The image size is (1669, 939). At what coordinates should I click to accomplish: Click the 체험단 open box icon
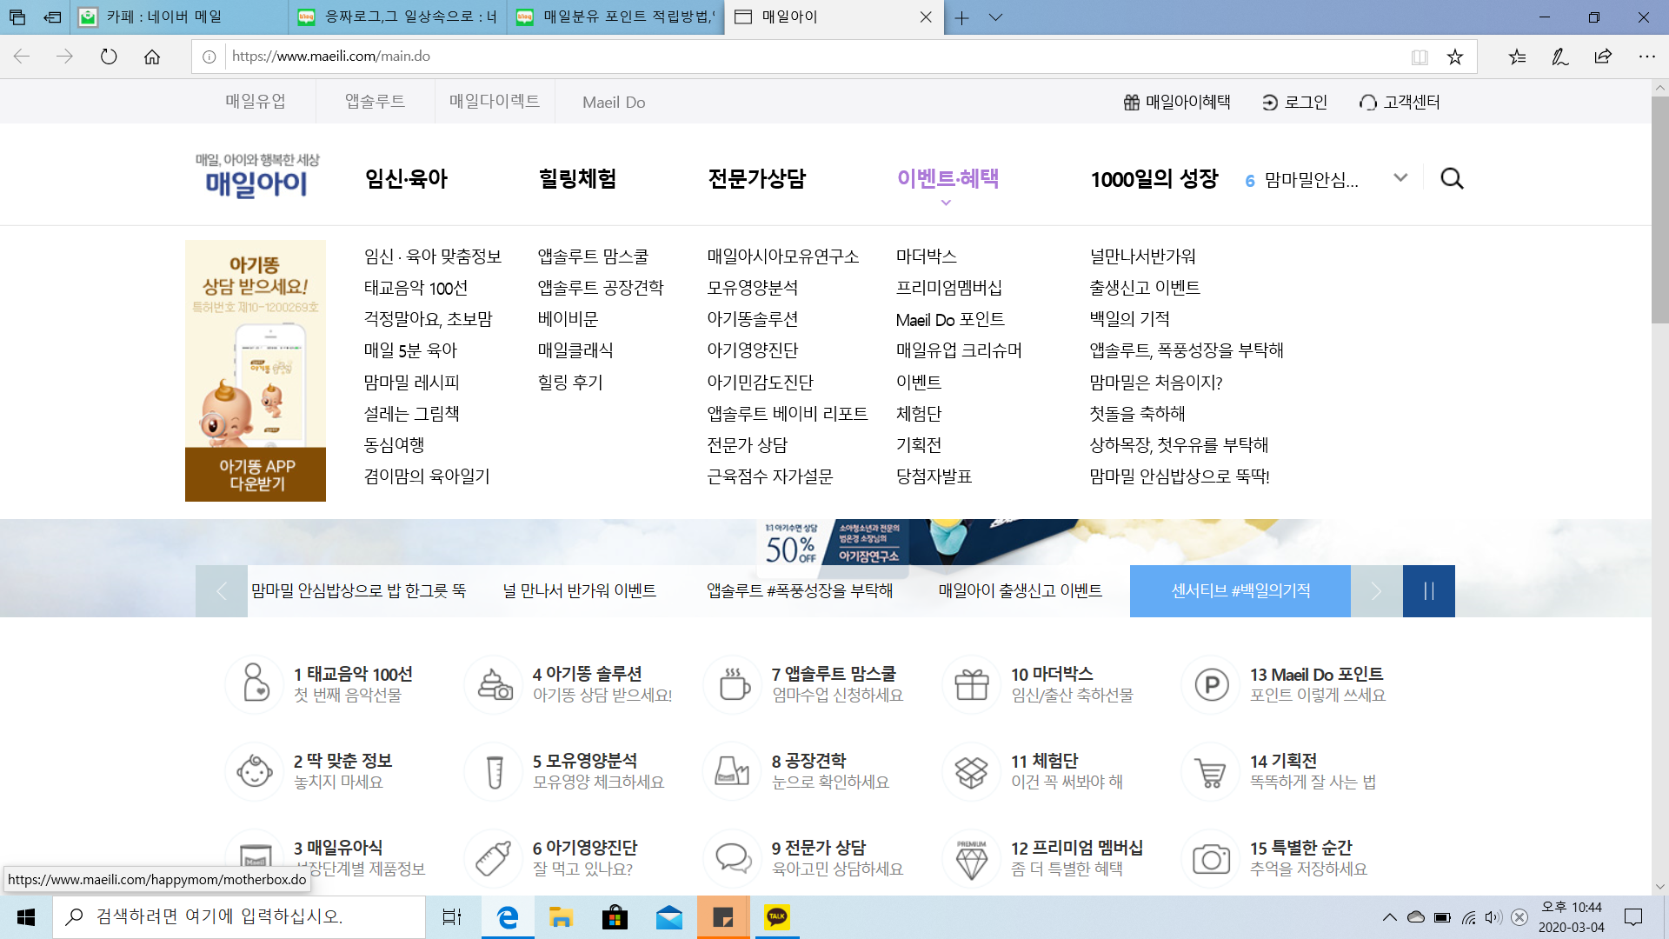pos(972,770)
